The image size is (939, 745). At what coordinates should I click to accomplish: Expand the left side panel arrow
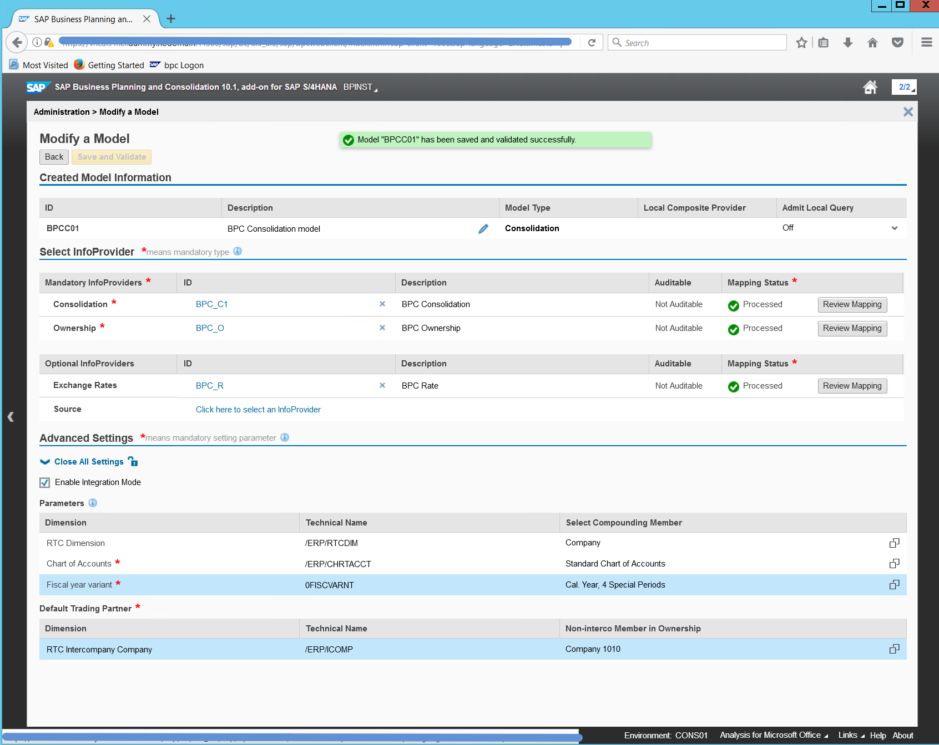pyautogui.click(x=11, y=417)
